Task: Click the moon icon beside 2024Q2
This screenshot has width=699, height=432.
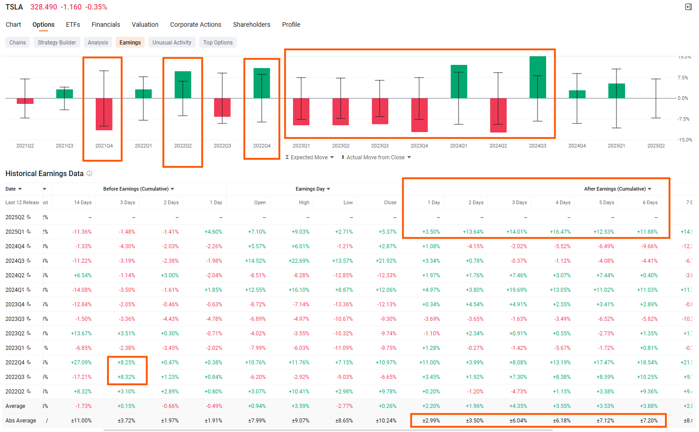Action: [x=29, y=275]
